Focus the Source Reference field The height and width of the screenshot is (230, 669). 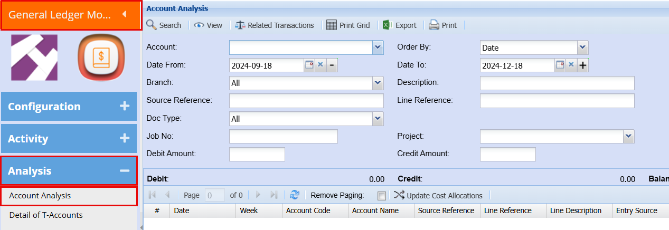306,101
